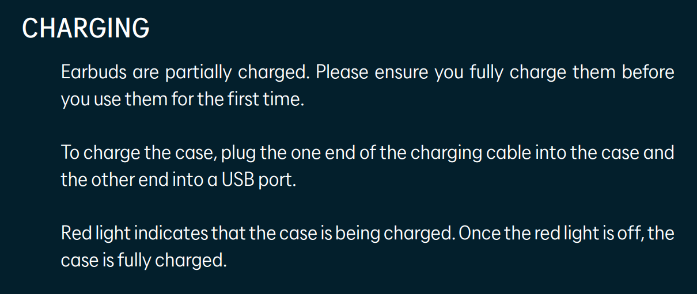Image resolution: width=697 pixels, height=294 pixels.
Task: Click the phrase "being charged"
Action: pyautogui.click(x=375, y=234)
